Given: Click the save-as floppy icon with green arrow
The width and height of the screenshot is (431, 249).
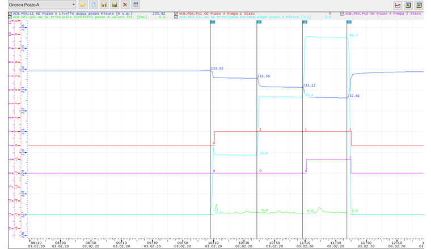Looking at the screenshot, I should pyautogui.click(x=115, y=5).
